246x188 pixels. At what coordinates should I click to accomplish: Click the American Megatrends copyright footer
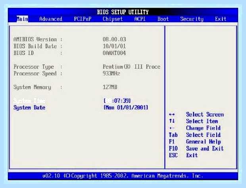(x=123, y=176)
